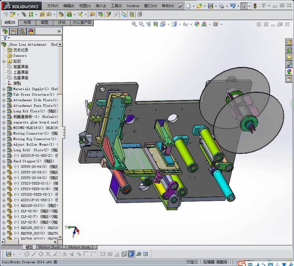The height and width of the screenshot is (266, 294).
Task: Click the Print button
Action: [x=221, y=6]
